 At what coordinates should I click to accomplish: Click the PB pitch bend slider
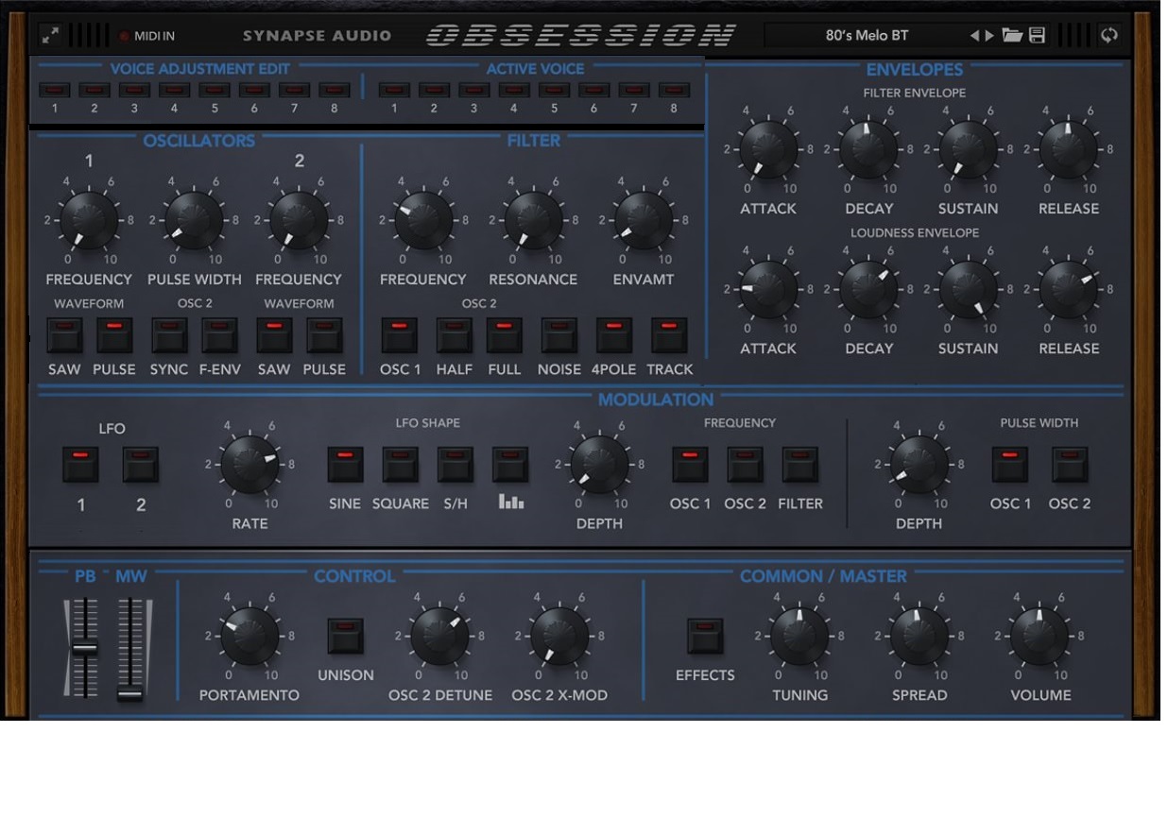[x=85, y=648]
